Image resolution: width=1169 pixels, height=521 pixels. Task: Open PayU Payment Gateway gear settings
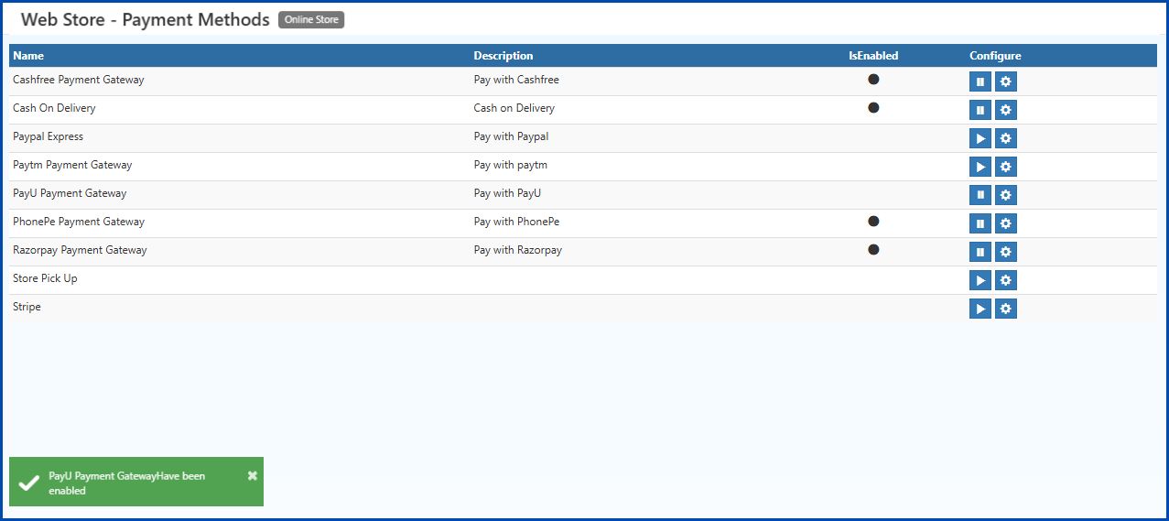tap(1005, 195)
